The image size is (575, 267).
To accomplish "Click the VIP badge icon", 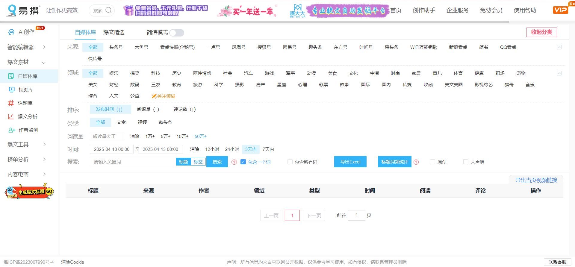I will [x=560, y=10].
